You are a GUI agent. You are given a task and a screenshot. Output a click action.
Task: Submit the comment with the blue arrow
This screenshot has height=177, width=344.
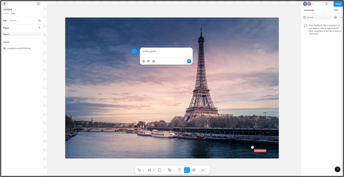tap(189, 61)
